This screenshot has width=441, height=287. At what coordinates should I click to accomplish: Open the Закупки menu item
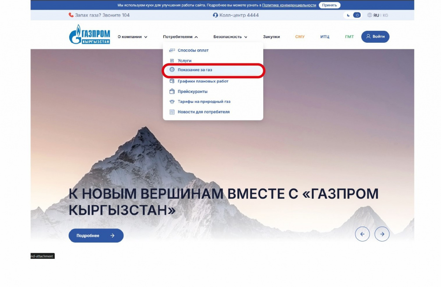click(x=271, y=37)
